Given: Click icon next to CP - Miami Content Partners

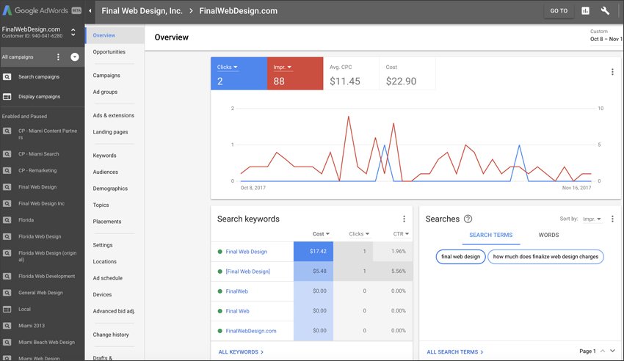Looking at the screenshot, I should (x=7, y=131).
